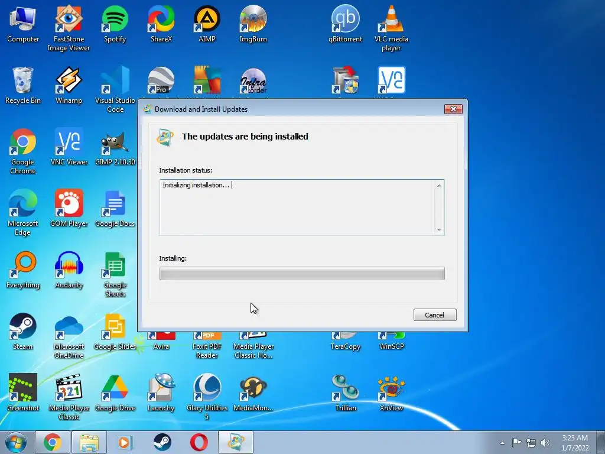The width and height of the screenshot is (605, 454).
Task: Click the status box scroll up arrow
Action: click(x=439, y=186)
